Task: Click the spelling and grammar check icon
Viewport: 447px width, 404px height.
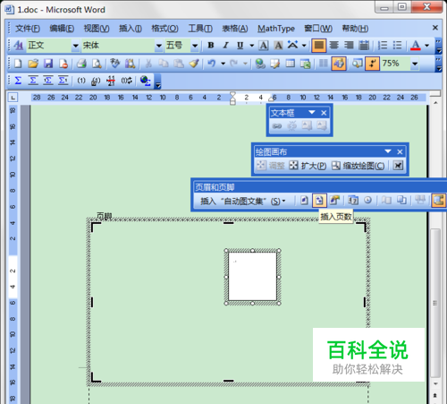Action: point(114,64)
